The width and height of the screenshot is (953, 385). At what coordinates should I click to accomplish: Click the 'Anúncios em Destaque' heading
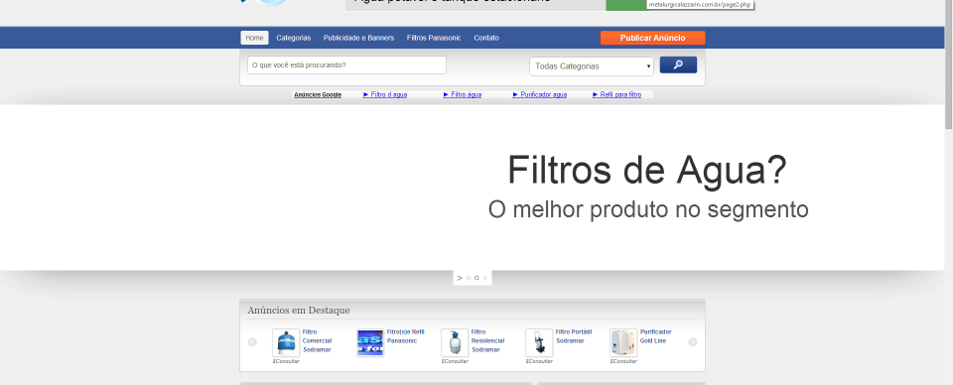pos(299,311)
